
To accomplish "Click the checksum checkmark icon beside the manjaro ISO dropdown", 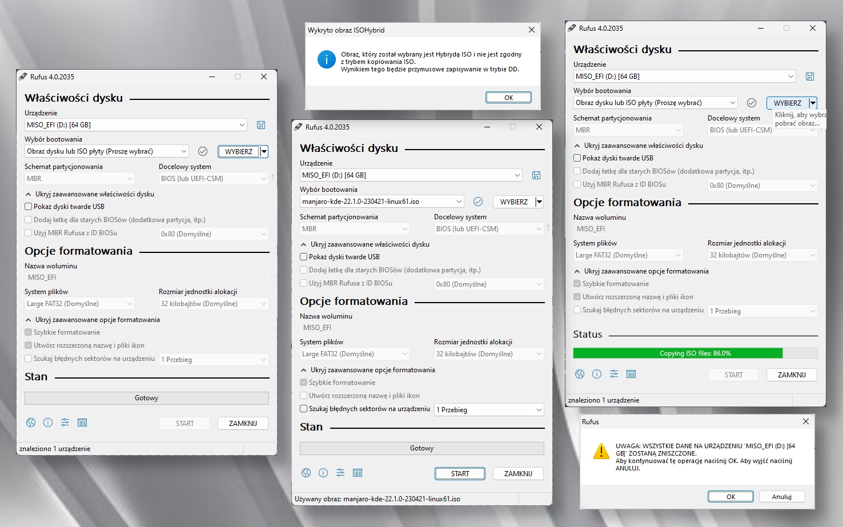I will click(478, 202).
